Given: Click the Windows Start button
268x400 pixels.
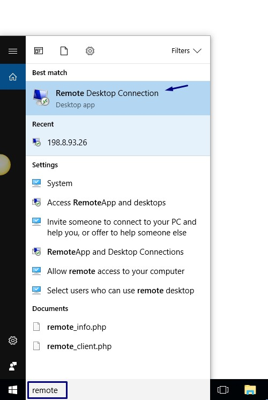Looking at the screenshot, I should pyautogui.click(x=13, y=390).
